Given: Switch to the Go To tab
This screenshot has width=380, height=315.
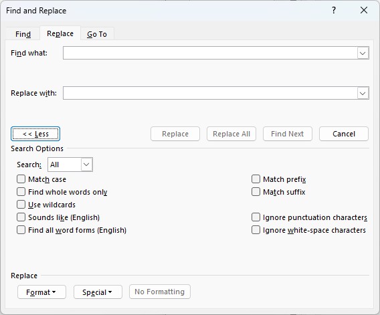Looking at the screenshot, I should 97,34.
